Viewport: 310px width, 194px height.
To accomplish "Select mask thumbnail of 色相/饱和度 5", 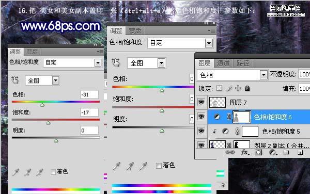I will pos(250,131).
